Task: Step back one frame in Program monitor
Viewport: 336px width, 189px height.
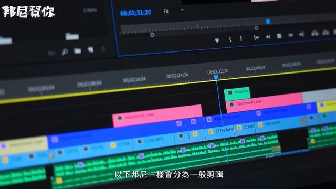Action: 268,37
